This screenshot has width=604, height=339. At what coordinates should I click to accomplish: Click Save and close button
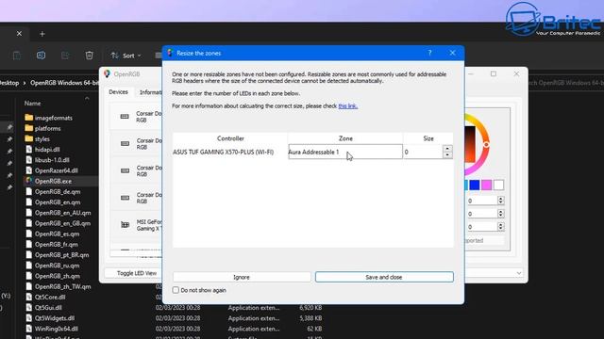[x=384, y=277]
